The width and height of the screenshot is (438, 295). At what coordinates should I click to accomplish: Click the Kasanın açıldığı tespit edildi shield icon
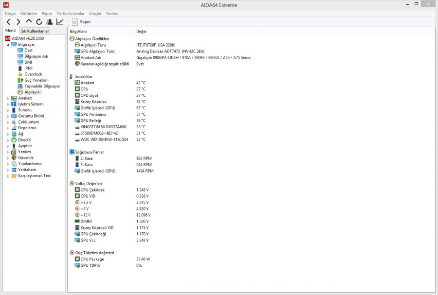(77, 64)
